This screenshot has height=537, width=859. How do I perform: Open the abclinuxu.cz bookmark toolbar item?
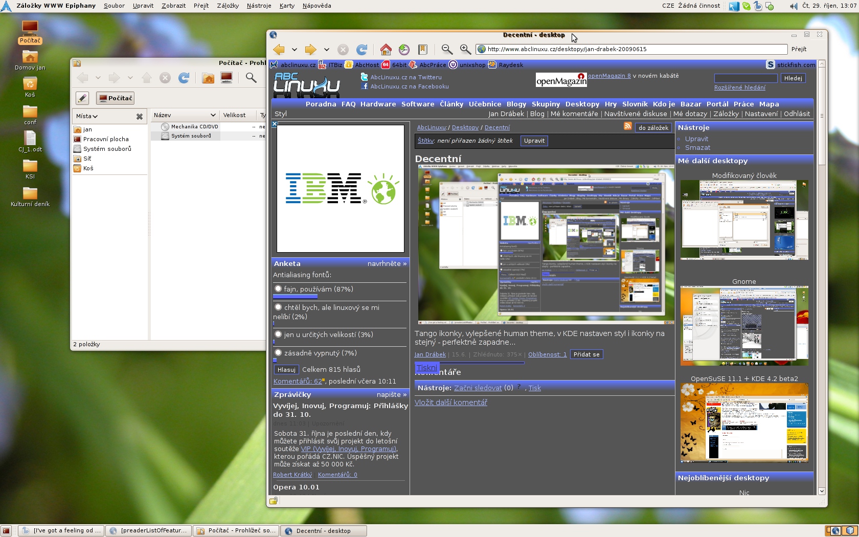[293, 65]
